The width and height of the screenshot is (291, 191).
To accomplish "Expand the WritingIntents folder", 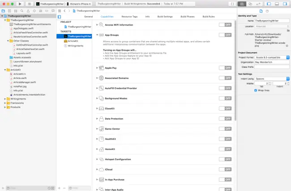I will point(5,99).
